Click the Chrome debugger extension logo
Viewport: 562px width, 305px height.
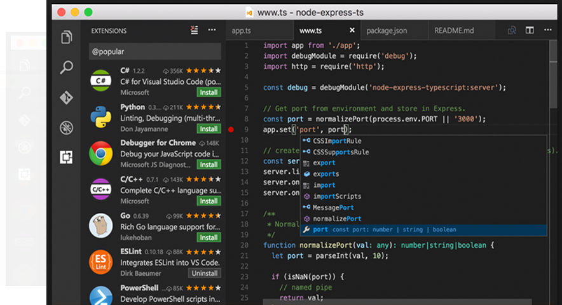pyautogui.click(x=100, y=153)
